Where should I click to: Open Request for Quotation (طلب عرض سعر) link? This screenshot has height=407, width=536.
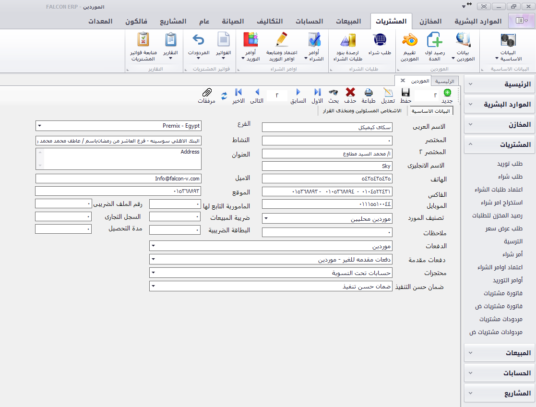[x=503, y=228]
